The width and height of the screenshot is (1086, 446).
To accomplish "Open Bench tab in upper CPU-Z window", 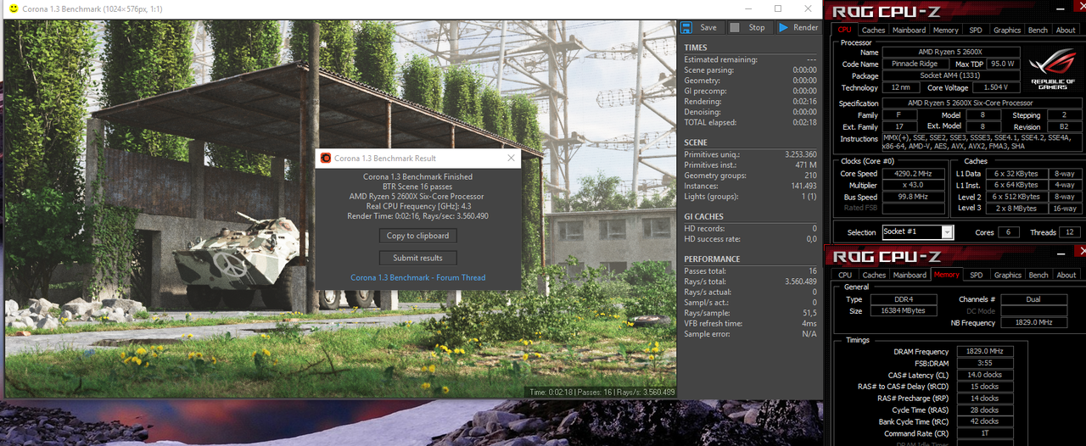I will pos(1038,30).
